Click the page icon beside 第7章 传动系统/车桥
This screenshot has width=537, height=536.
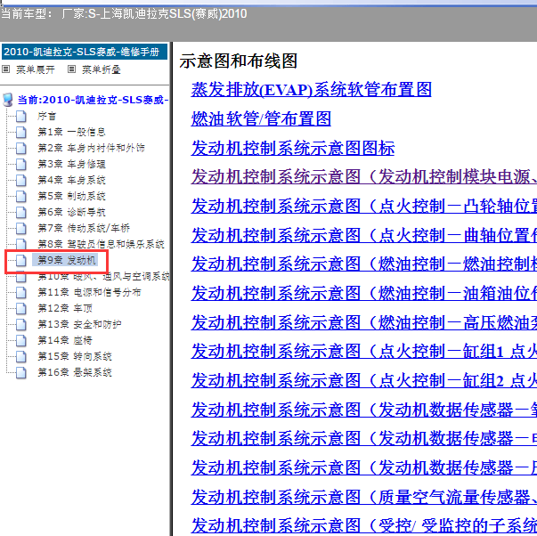(20, 228)
